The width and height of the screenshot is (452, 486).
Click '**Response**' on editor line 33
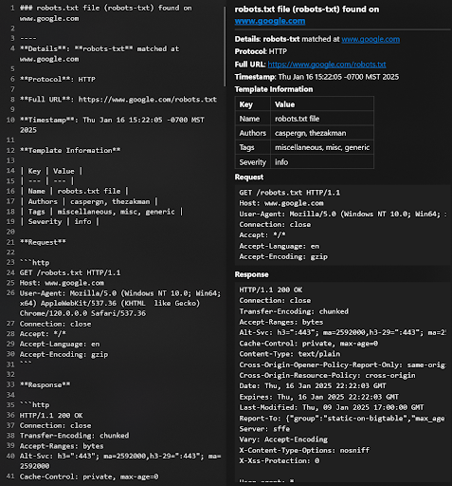[x=45, y=384]
